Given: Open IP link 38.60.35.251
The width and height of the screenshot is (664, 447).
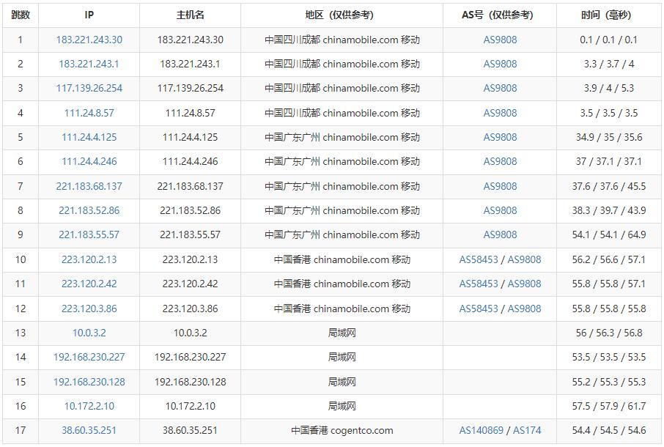Looking at the screenshot, I should pyautogui.click(x=89, y=430).
